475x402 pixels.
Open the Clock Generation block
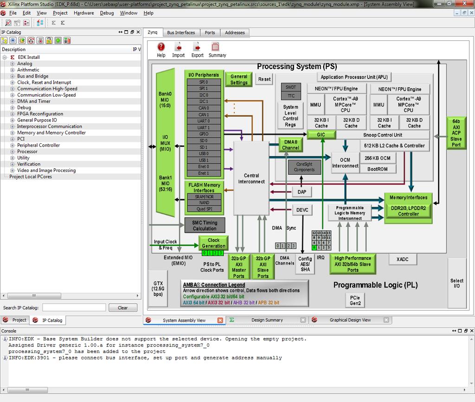pyautogui.click(x=213, y=243)
